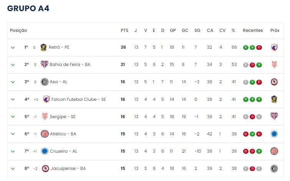Click the Asa - AL team crest

click(x=45, y=82)
